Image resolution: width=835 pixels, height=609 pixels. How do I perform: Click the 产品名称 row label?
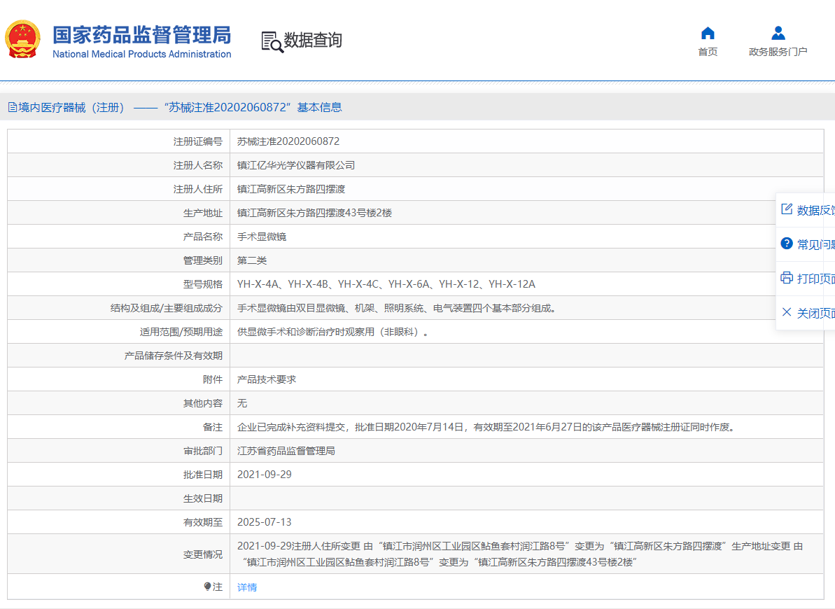point(202,237)
